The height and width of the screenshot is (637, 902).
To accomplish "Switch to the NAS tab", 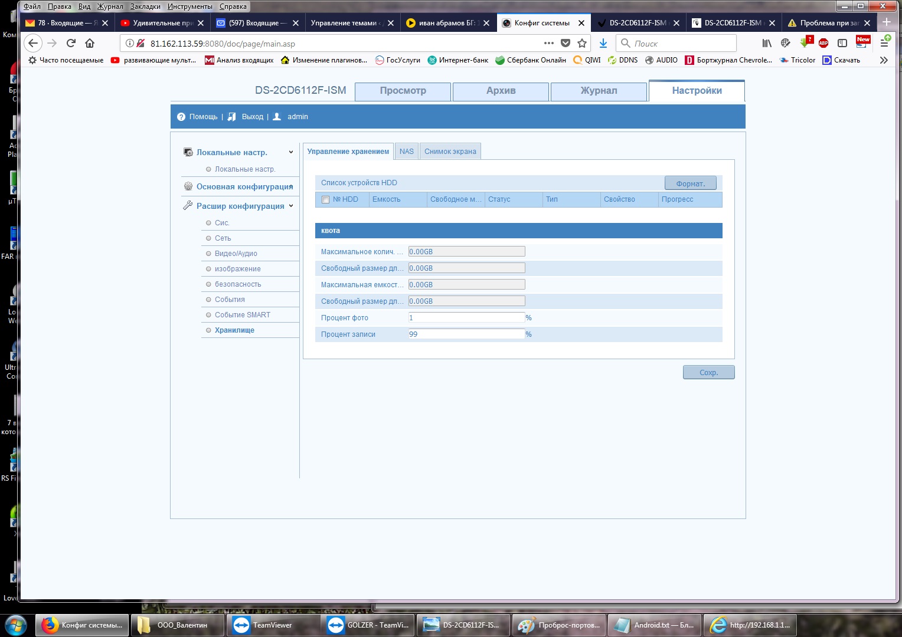I will 406,152.
